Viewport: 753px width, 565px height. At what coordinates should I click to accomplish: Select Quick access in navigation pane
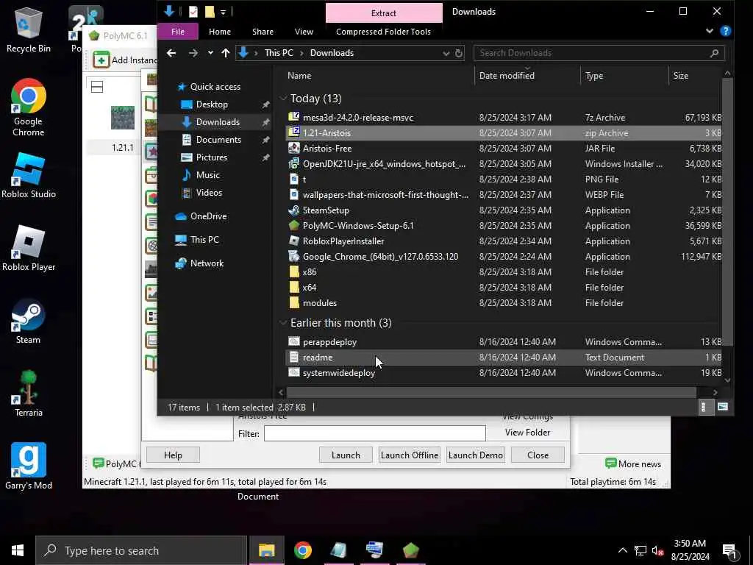[215, 87]
